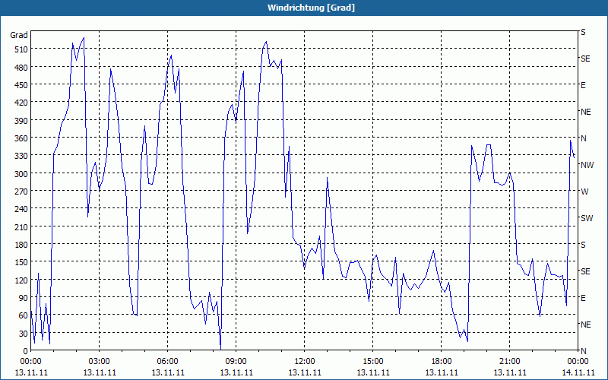Click the 03:00 time label

(x=100, y=362)
